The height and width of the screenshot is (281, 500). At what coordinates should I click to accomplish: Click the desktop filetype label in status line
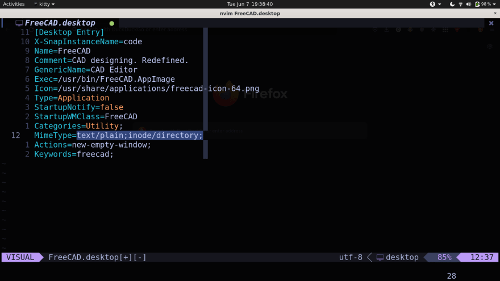coord(402,257)
